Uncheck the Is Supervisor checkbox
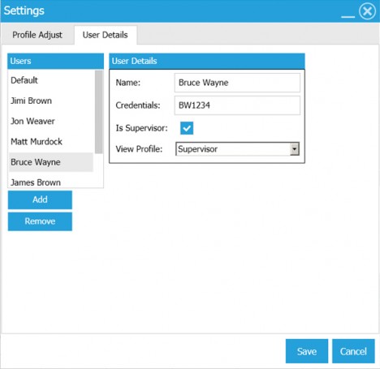 pyautogui.click(x=187, y=128)
